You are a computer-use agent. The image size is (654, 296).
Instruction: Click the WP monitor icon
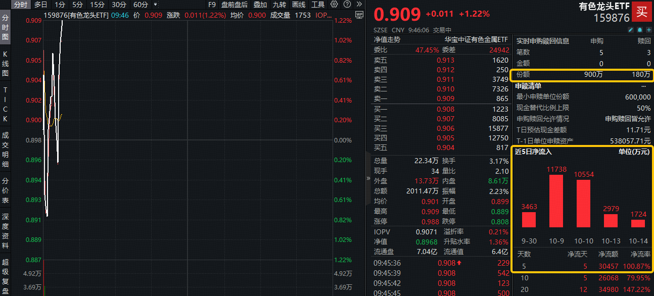point(359,15)
